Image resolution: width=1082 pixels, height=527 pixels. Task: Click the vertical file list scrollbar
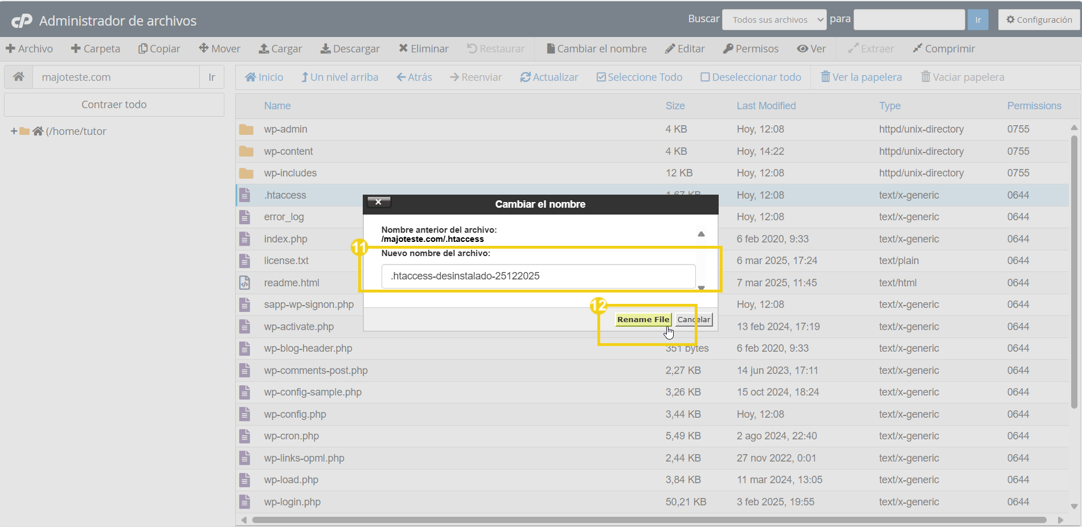point(1074,272)
